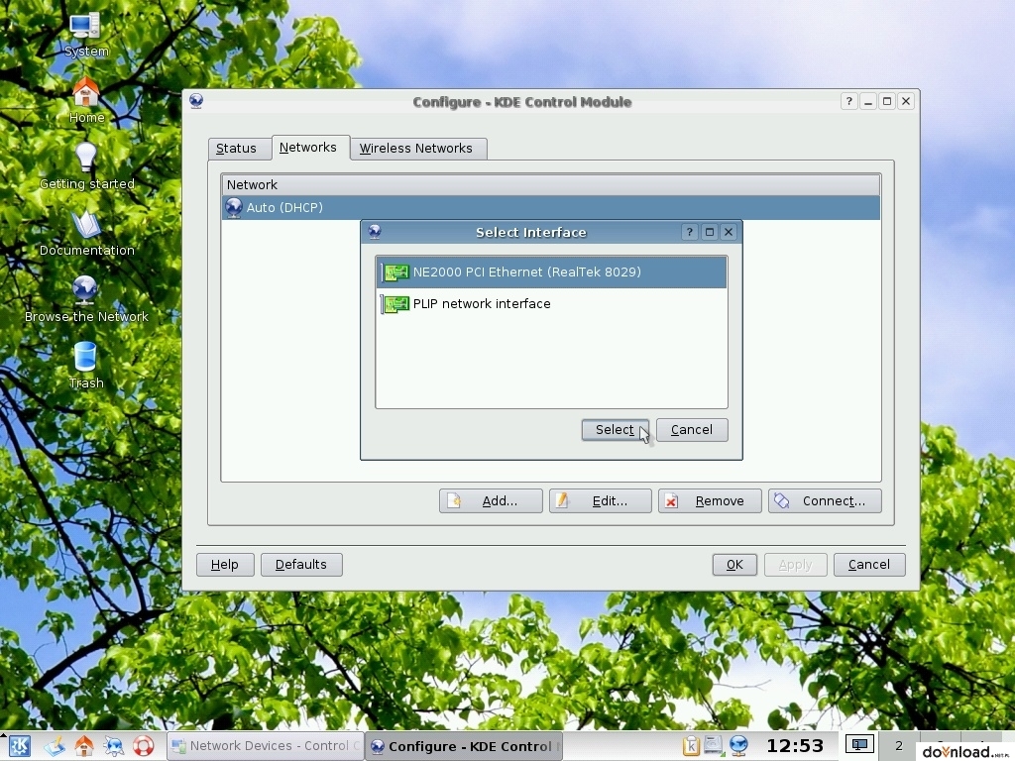This screenshot has height=761, width=1015.
Task: Click the show desktop panel icon
Action: (x=55, y=746)
